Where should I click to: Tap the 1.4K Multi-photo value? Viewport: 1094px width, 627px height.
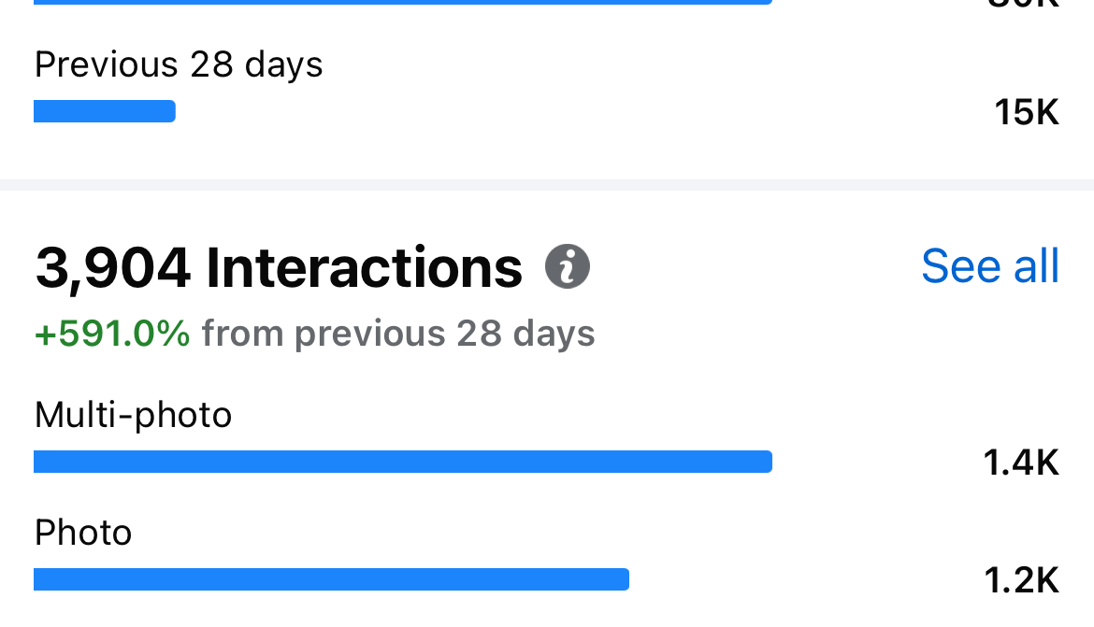pyautogui.click(x=1021, y=463)
